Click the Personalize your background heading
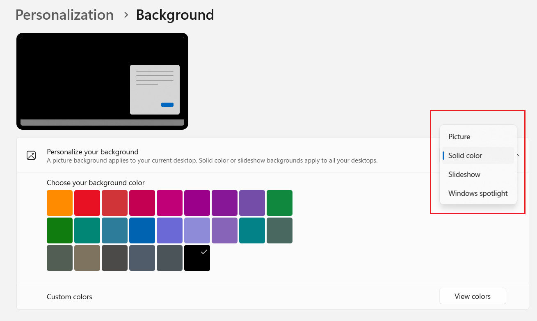This screenshot has width=537, height=321. (93, 152)
